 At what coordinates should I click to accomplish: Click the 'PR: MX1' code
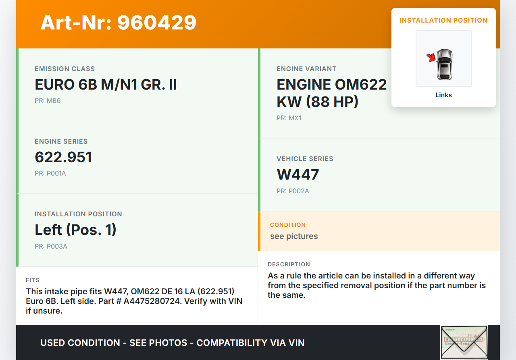click(x=289, y=118)
